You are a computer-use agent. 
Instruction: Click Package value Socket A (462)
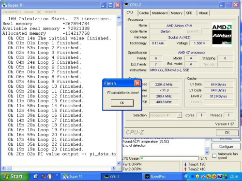[x=180, y=37]
